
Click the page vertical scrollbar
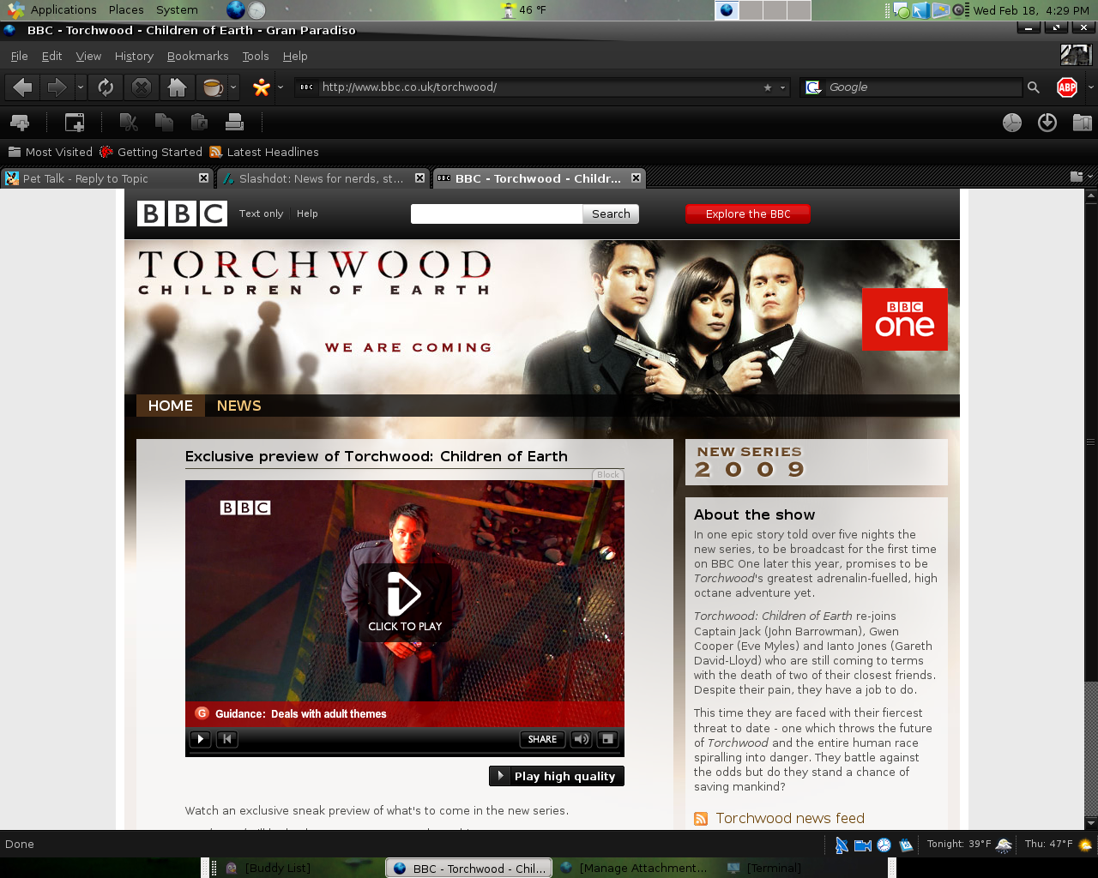(x=1090, y=509)
